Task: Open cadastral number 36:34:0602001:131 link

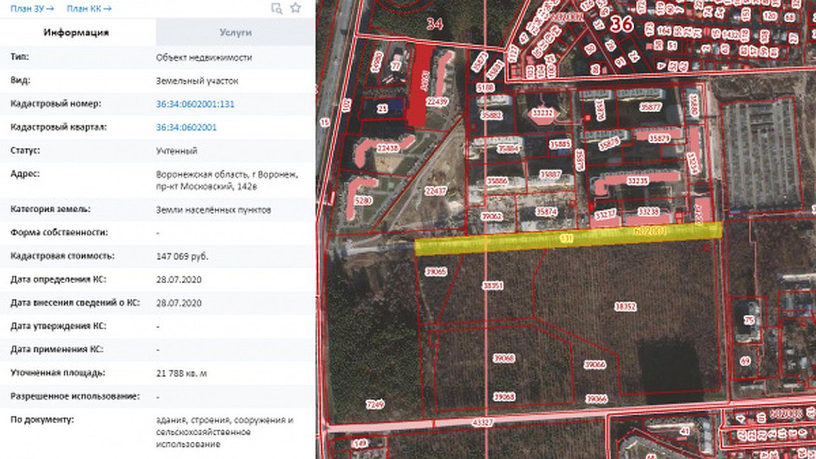Action: [x=195, y=104]
